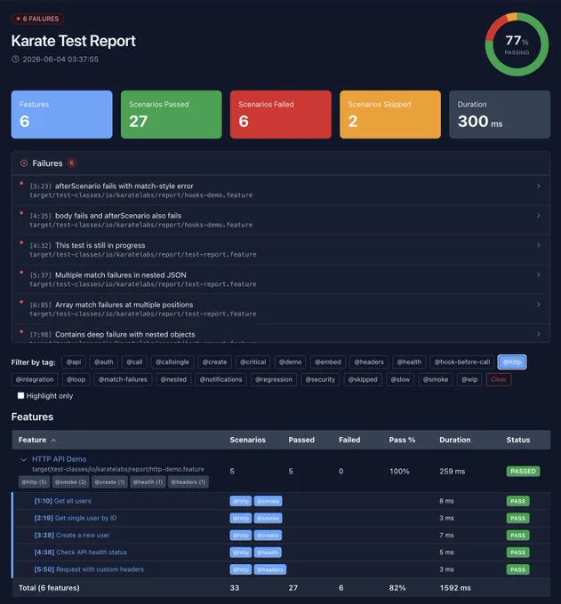Toggle the @callsingle tag filter
The width and height of the screenshot is (561, 604).
click(x=172, y=362)
